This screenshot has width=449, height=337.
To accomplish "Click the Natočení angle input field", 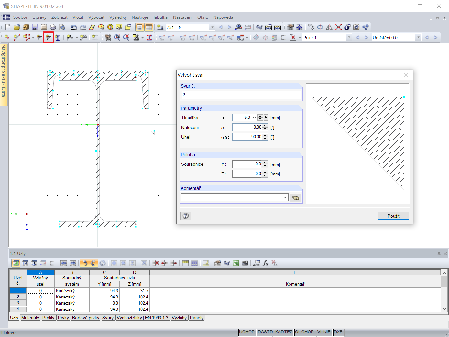I will [247, 127].
